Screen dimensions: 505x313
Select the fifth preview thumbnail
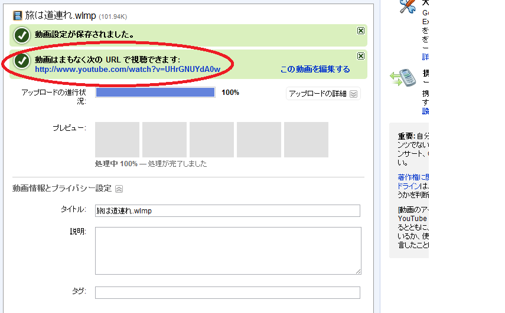(307, 140)
